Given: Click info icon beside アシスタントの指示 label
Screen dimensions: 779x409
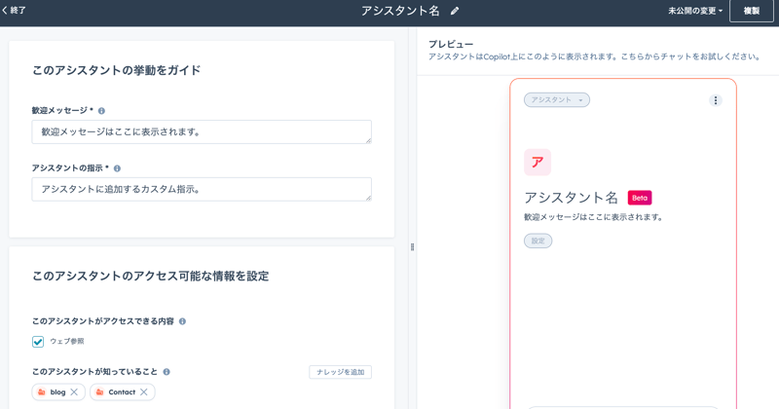Looking at the screenshot, I should tap(117, 168).
